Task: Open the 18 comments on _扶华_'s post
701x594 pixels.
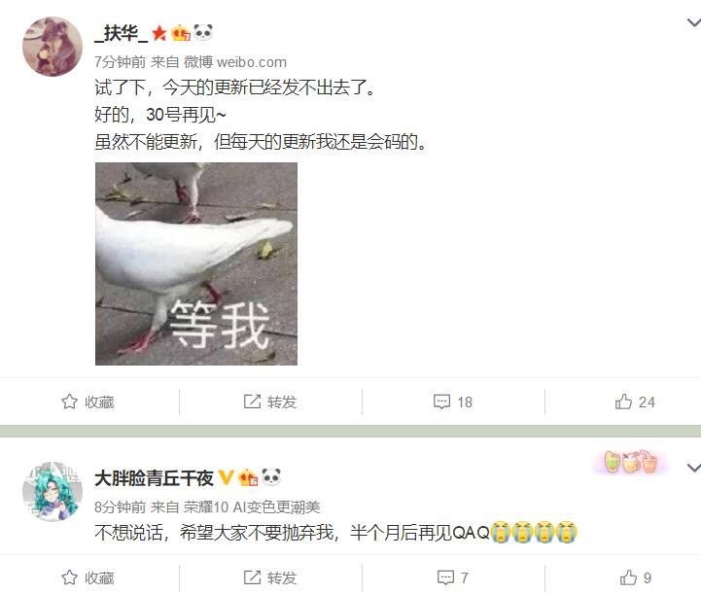Action: [453, 402]
